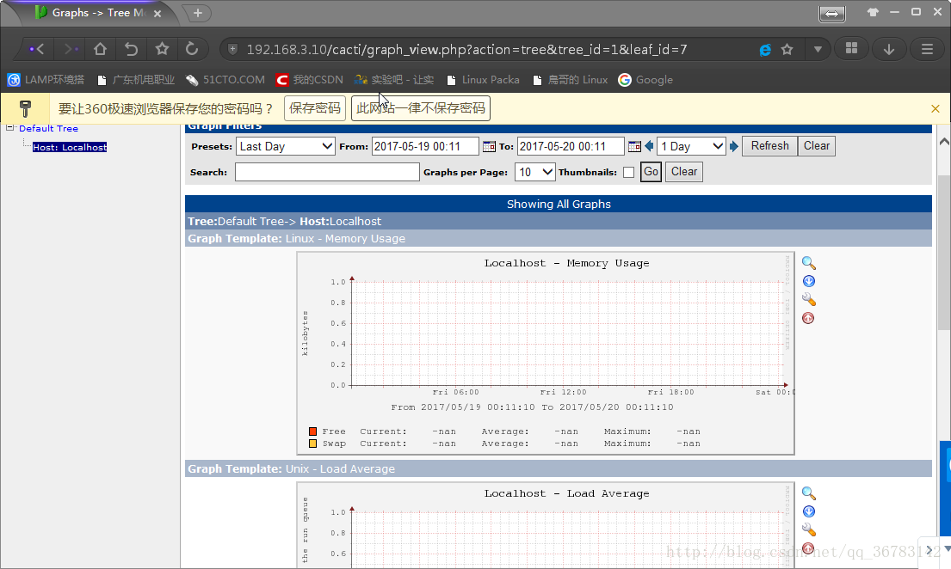Select the Graphs -> Tree Mode tab
951x569 pixels.
97,13
